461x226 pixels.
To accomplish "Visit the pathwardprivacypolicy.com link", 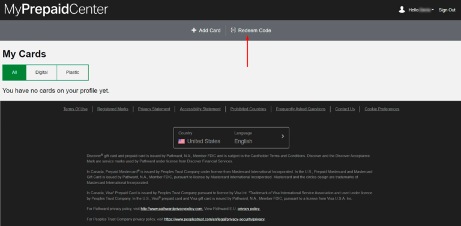I will click(172, 209).
